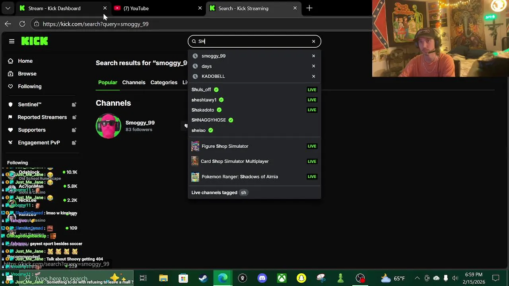Screen dimensions: 509x286
Task: Close the Search - Kick Streaming tab
Action: [295, 8]
